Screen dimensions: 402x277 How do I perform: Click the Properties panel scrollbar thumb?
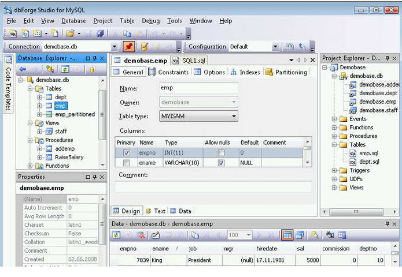pyautogui.click(x=102, y=224)
